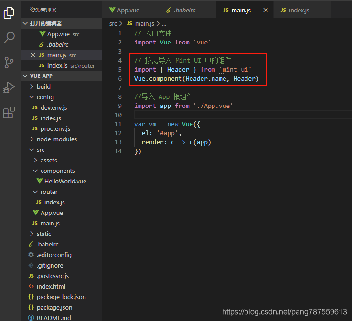Click the info icon beside README.md

31,318
